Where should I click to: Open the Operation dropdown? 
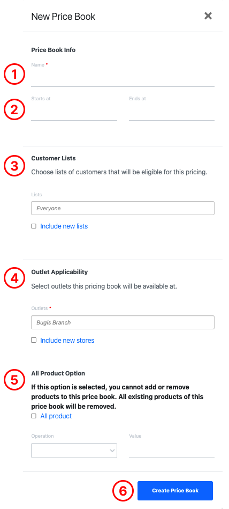pyautogui.click(x=74, y=451)
